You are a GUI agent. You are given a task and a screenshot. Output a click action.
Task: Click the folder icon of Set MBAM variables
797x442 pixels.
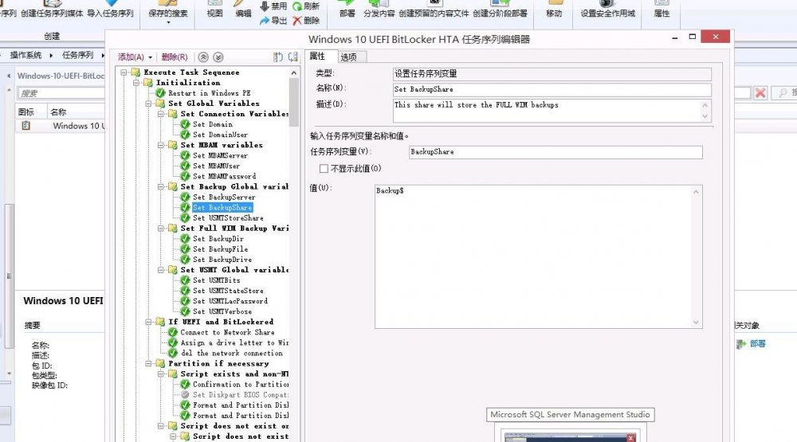point(173,145)
